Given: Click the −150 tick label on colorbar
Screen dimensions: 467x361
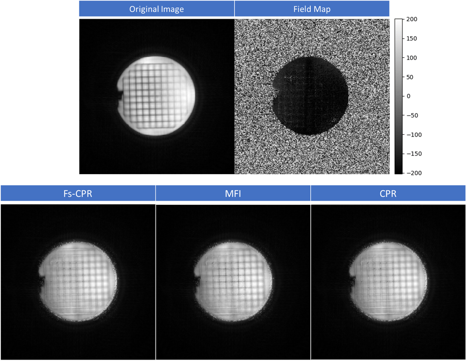Looking at the screenshot, I should tap(414, 154).
